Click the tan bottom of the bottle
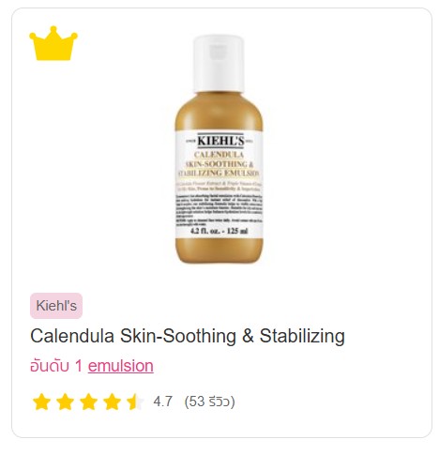Viewport: 439px width, 455px height. [x=219, y=250]
